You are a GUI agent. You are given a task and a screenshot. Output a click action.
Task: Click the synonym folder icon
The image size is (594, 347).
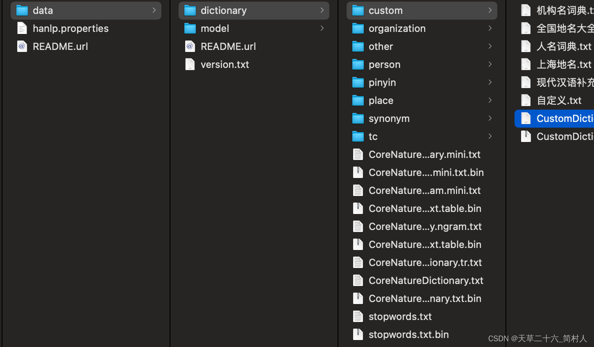[358, 118]
